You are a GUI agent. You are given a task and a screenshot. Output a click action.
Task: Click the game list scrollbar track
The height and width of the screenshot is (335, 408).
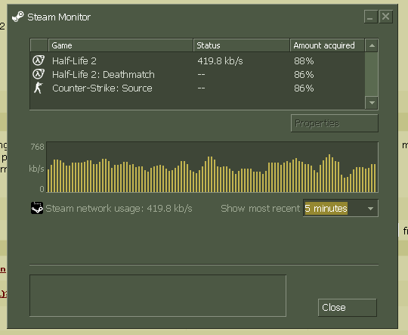(x=372, y=74)
